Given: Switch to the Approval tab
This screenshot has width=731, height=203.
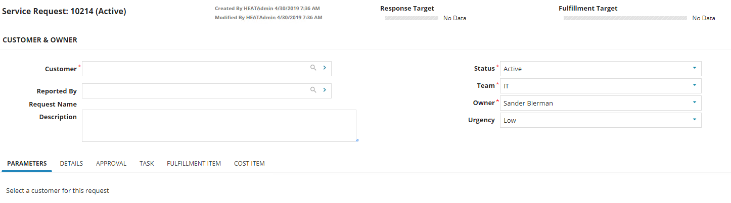Looking at the screenshot, I should pos(111,164).
